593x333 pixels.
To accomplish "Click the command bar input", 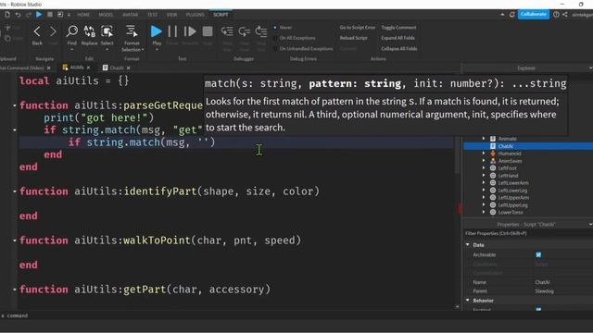I will (x=227, y=315).
